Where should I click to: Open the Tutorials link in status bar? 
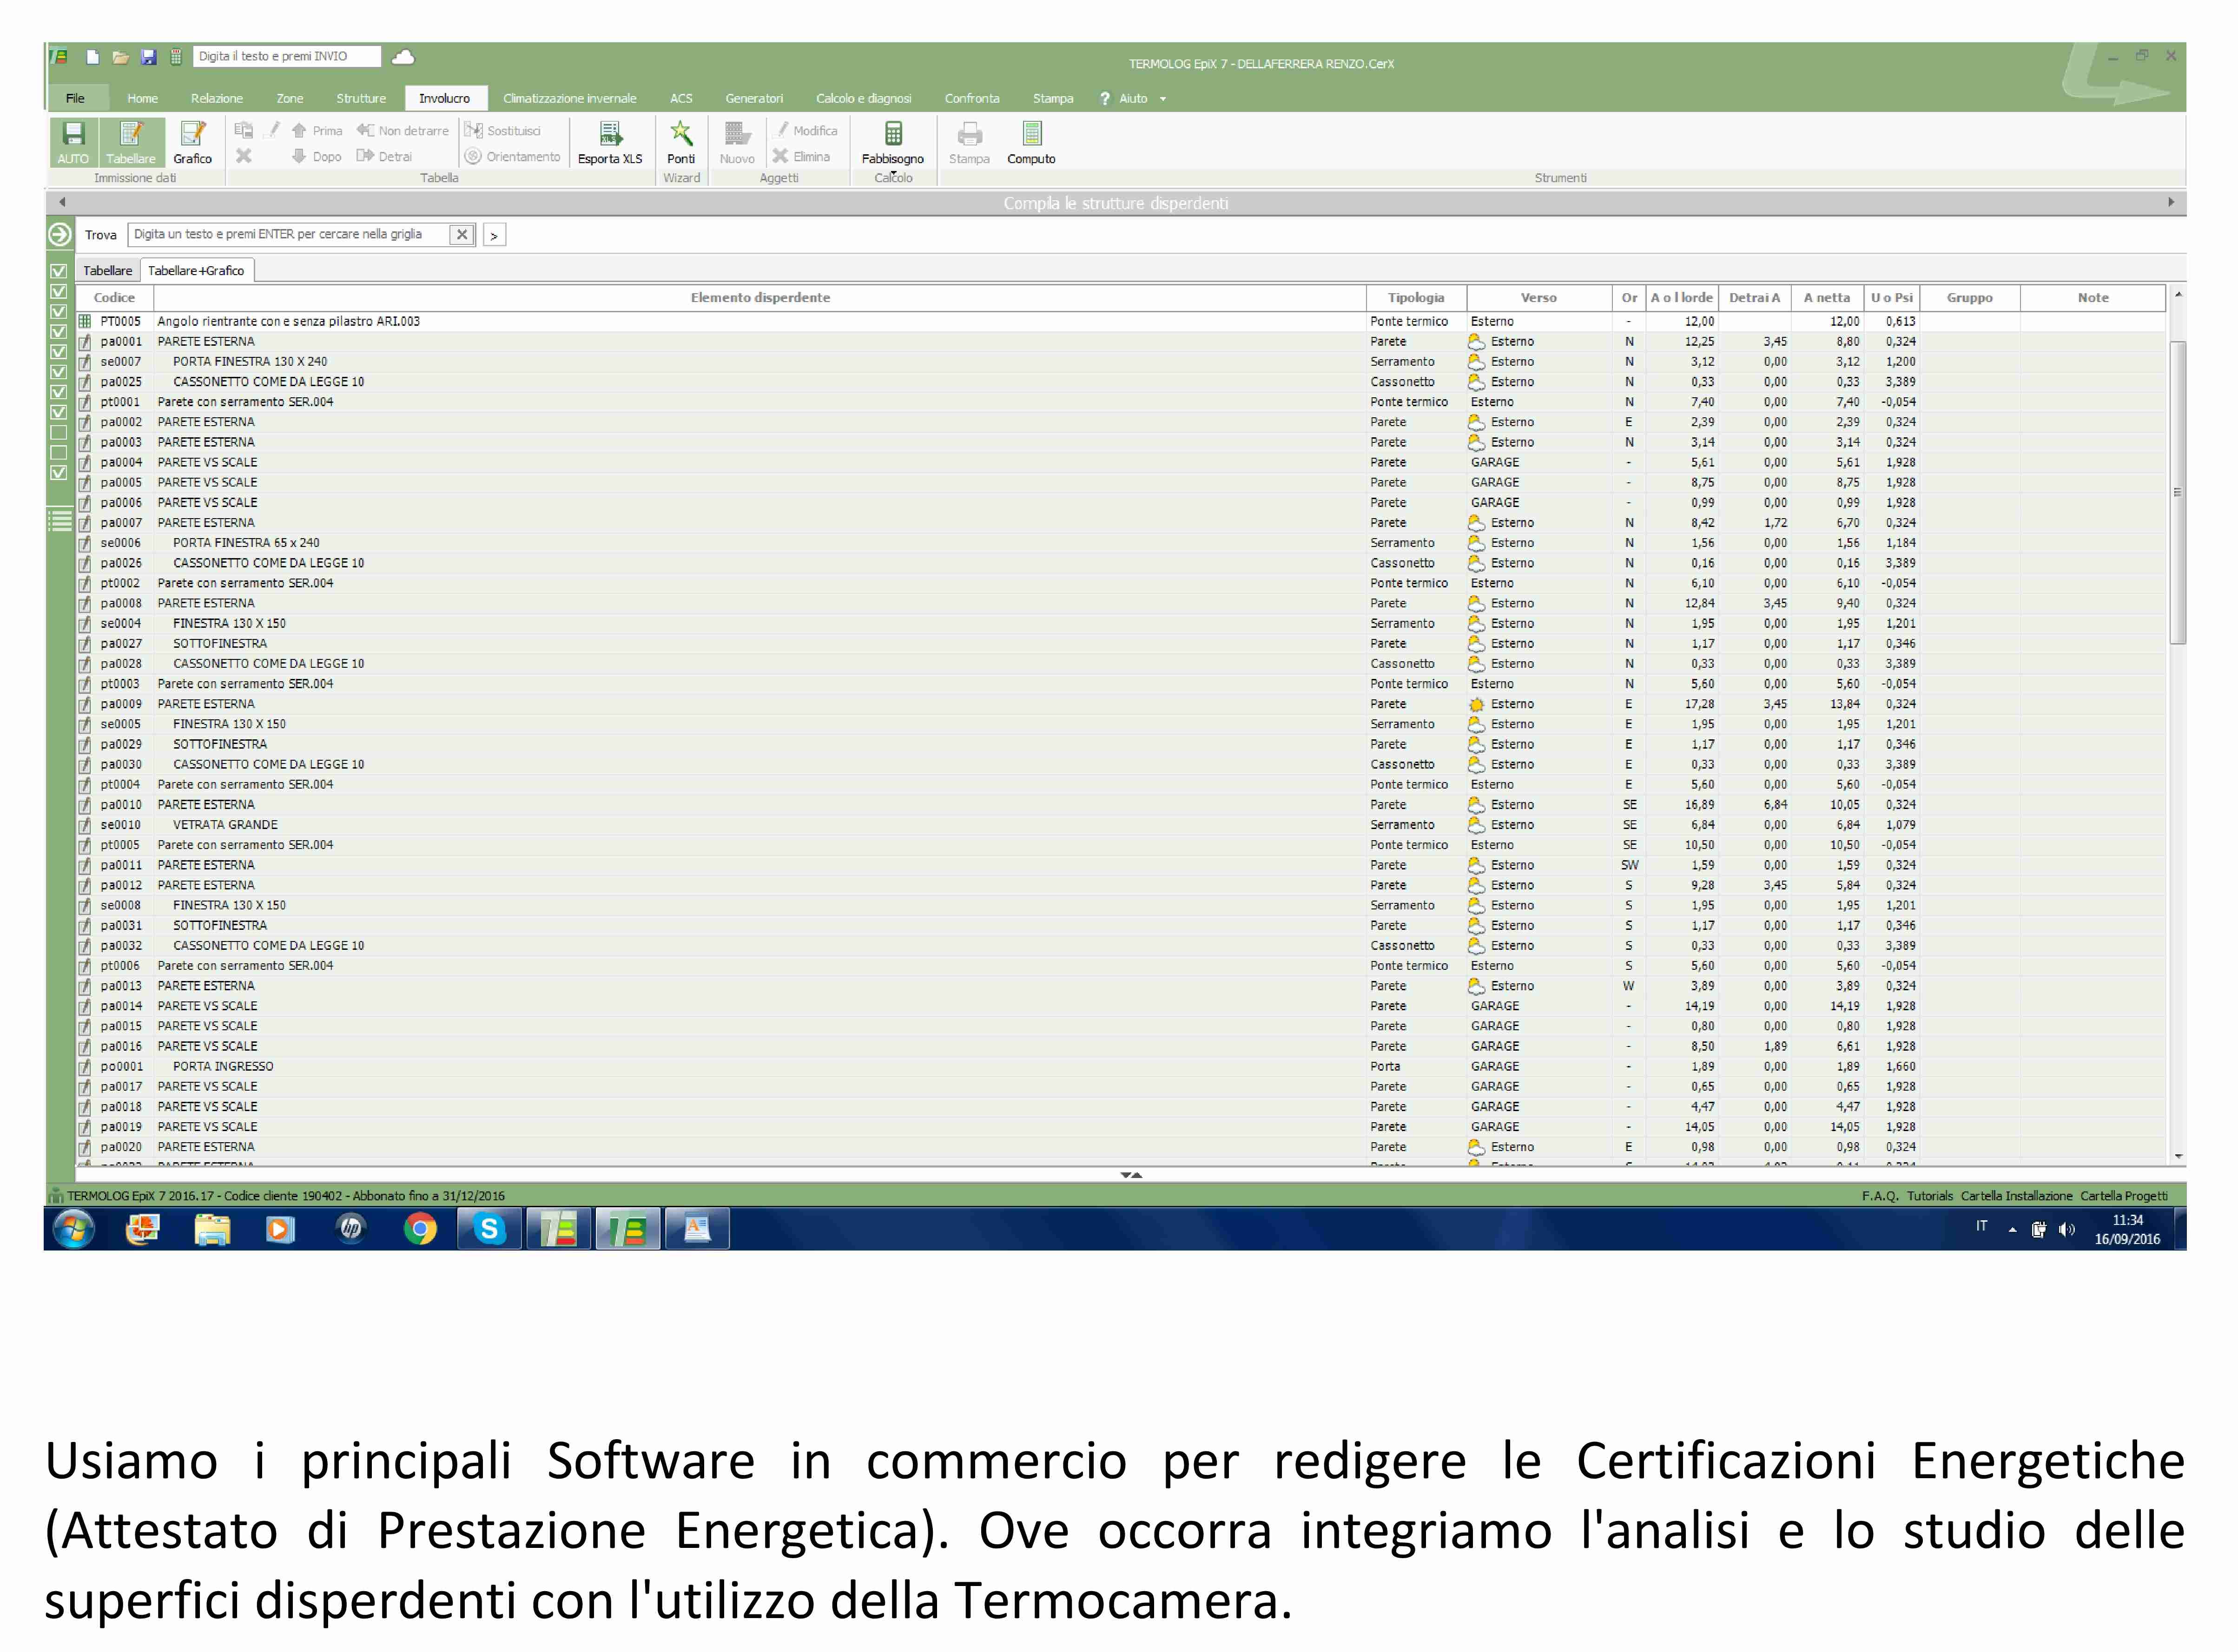[1929, 1196]
